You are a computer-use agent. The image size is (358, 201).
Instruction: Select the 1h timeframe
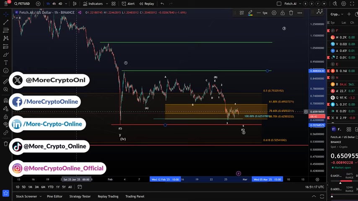tap(48, 4)
